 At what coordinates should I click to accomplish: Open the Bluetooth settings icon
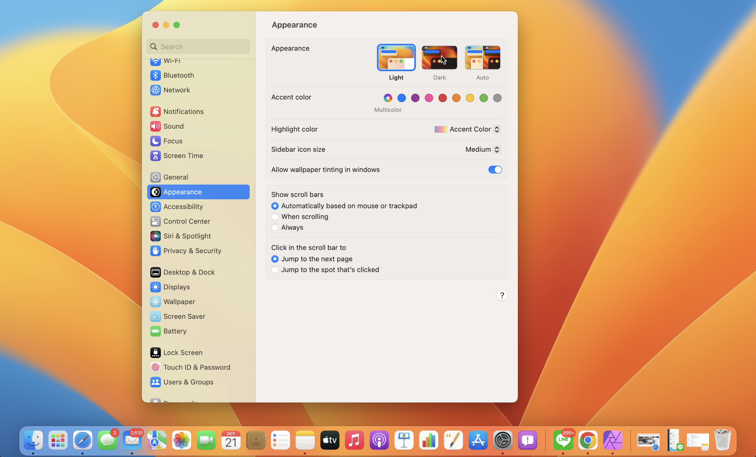pyautogui.click(x=155, y=75)
